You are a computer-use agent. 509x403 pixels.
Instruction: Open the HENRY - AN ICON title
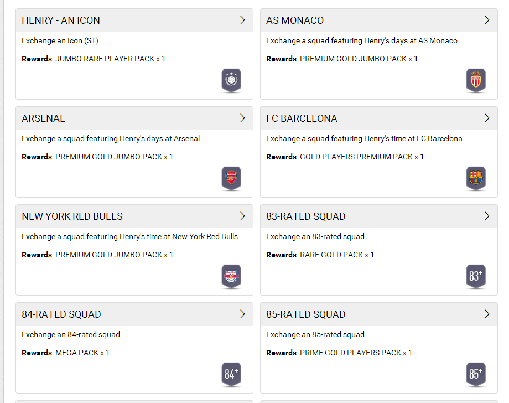click(61, 20)
